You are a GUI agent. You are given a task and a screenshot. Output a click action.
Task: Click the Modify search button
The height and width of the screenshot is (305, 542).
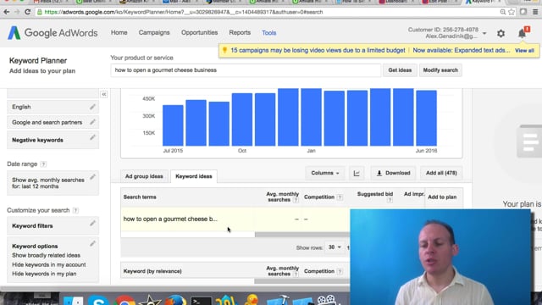(440, 70)
